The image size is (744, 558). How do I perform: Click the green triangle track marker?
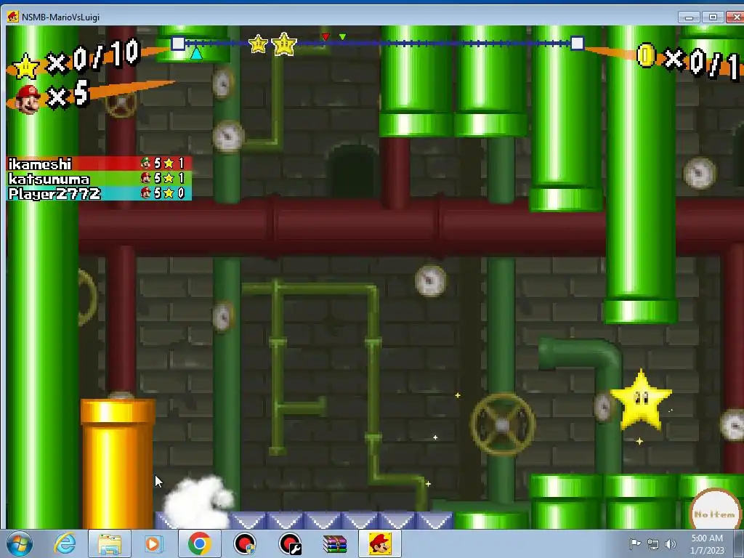[x=343, y=36]
